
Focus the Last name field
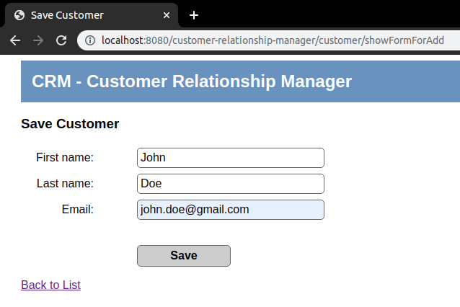coord(231,184)
